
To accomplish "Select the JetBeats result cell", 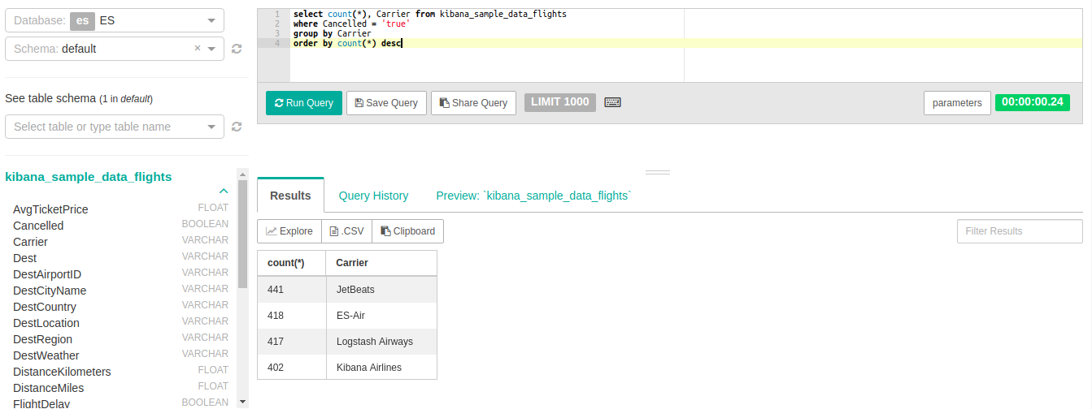I will coord(381,290).
